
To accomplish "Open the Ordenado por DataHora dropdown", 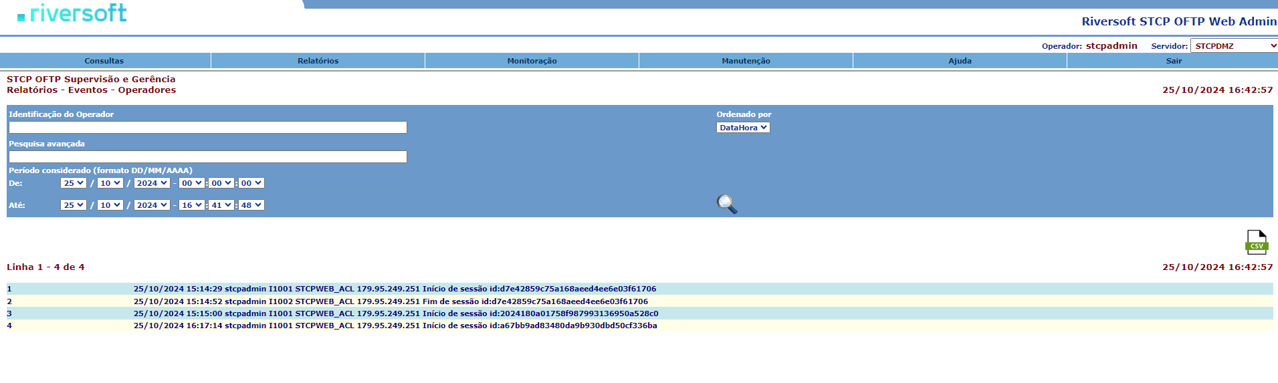I will pyautogui.click(x=743, y=128).
